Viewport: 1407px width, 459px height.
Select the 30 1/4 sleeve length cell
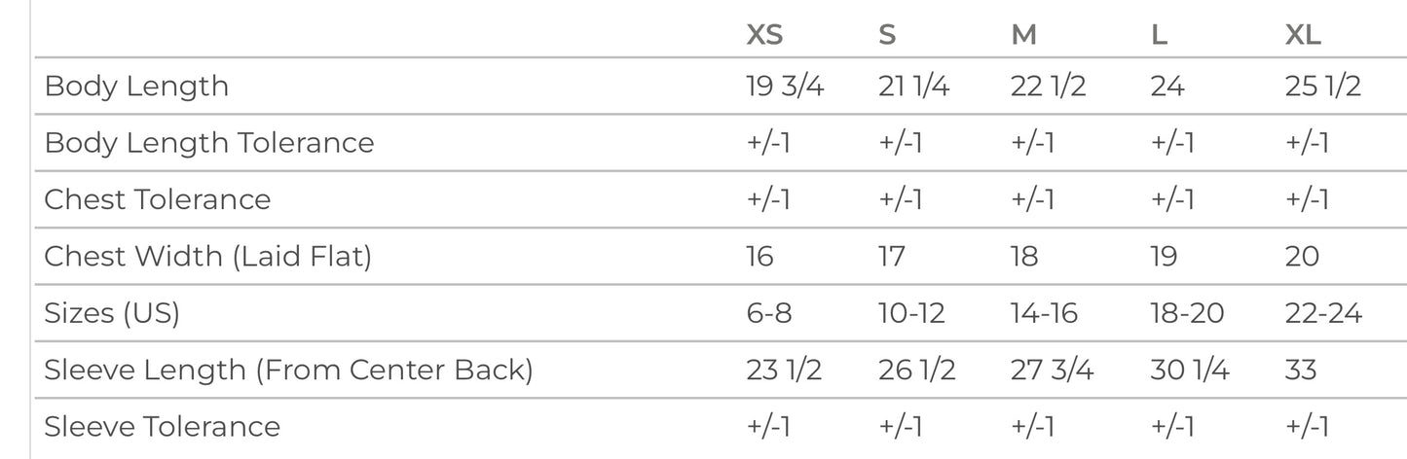tap(1189, 370)
